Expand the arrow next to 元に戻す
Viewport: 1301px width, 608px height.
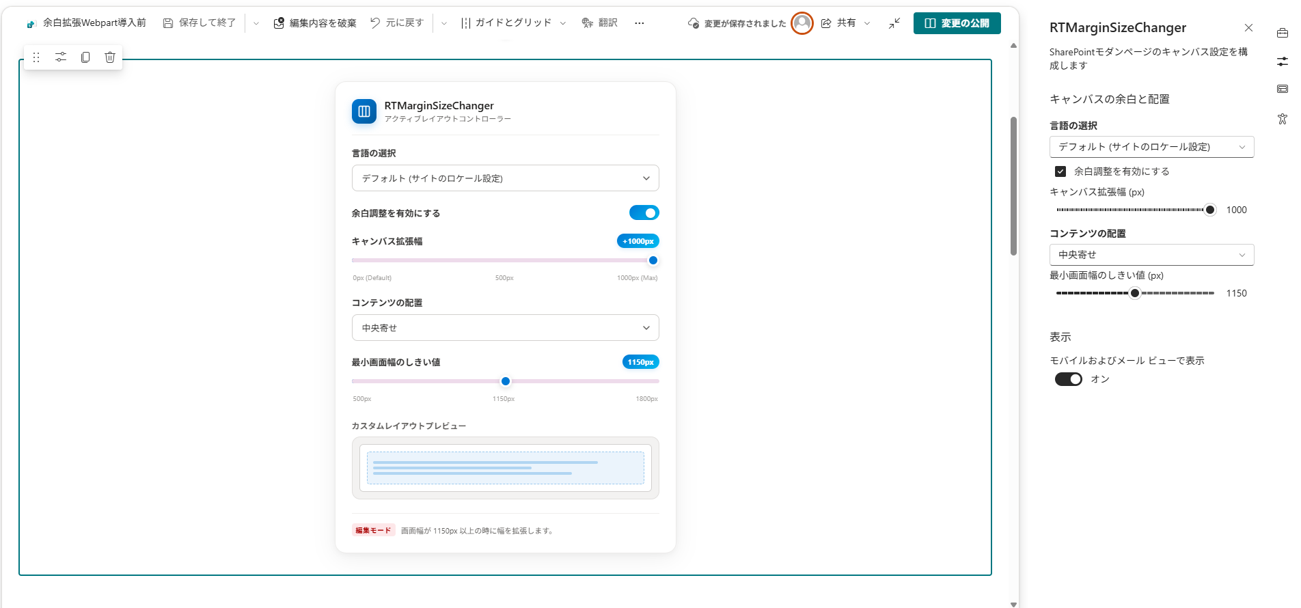(444, 23)
